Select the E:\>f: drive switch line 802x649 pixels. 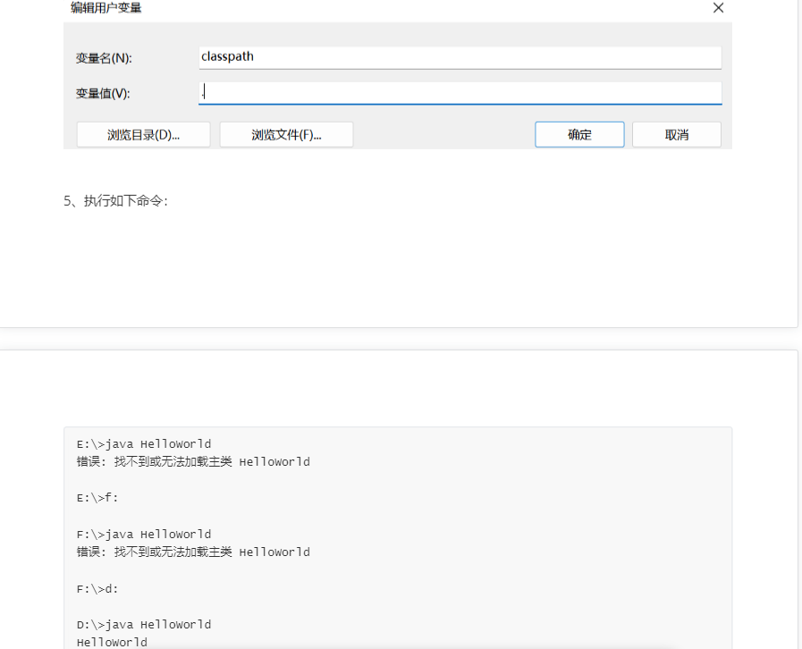(97, 498)
